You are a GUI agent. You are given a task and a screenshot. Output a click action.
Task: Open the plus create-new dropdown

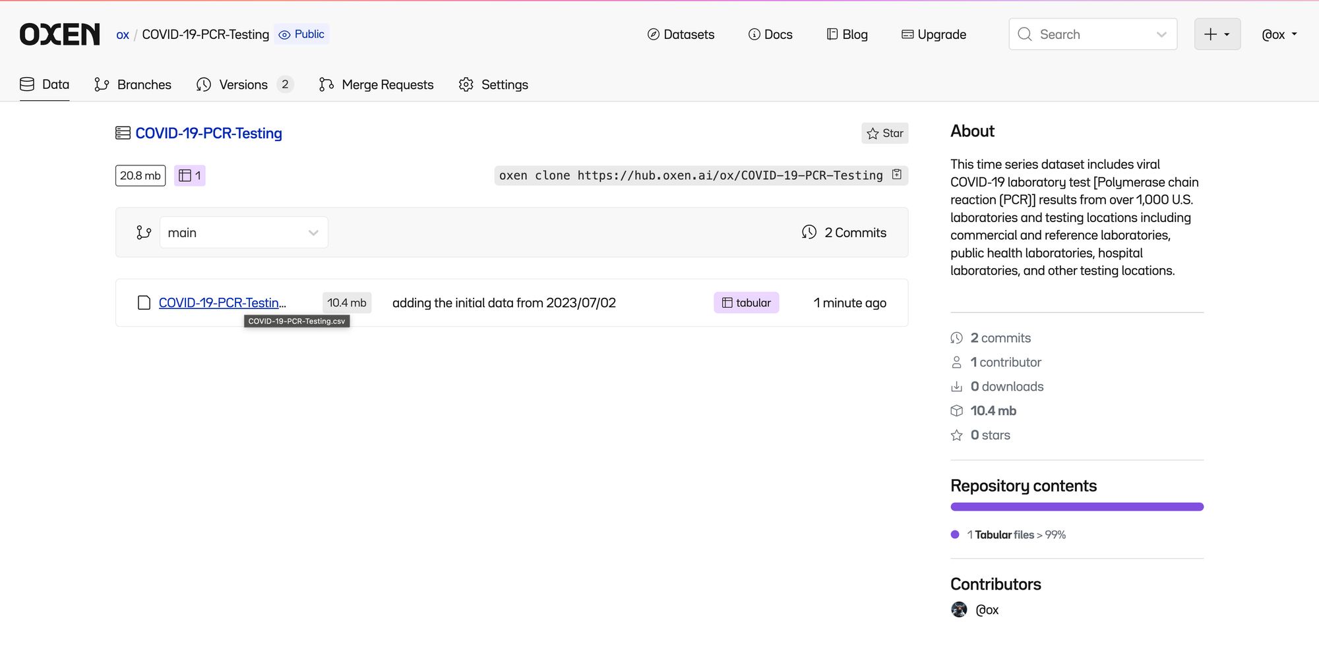pyautogui.click(x=1217, y=34)
